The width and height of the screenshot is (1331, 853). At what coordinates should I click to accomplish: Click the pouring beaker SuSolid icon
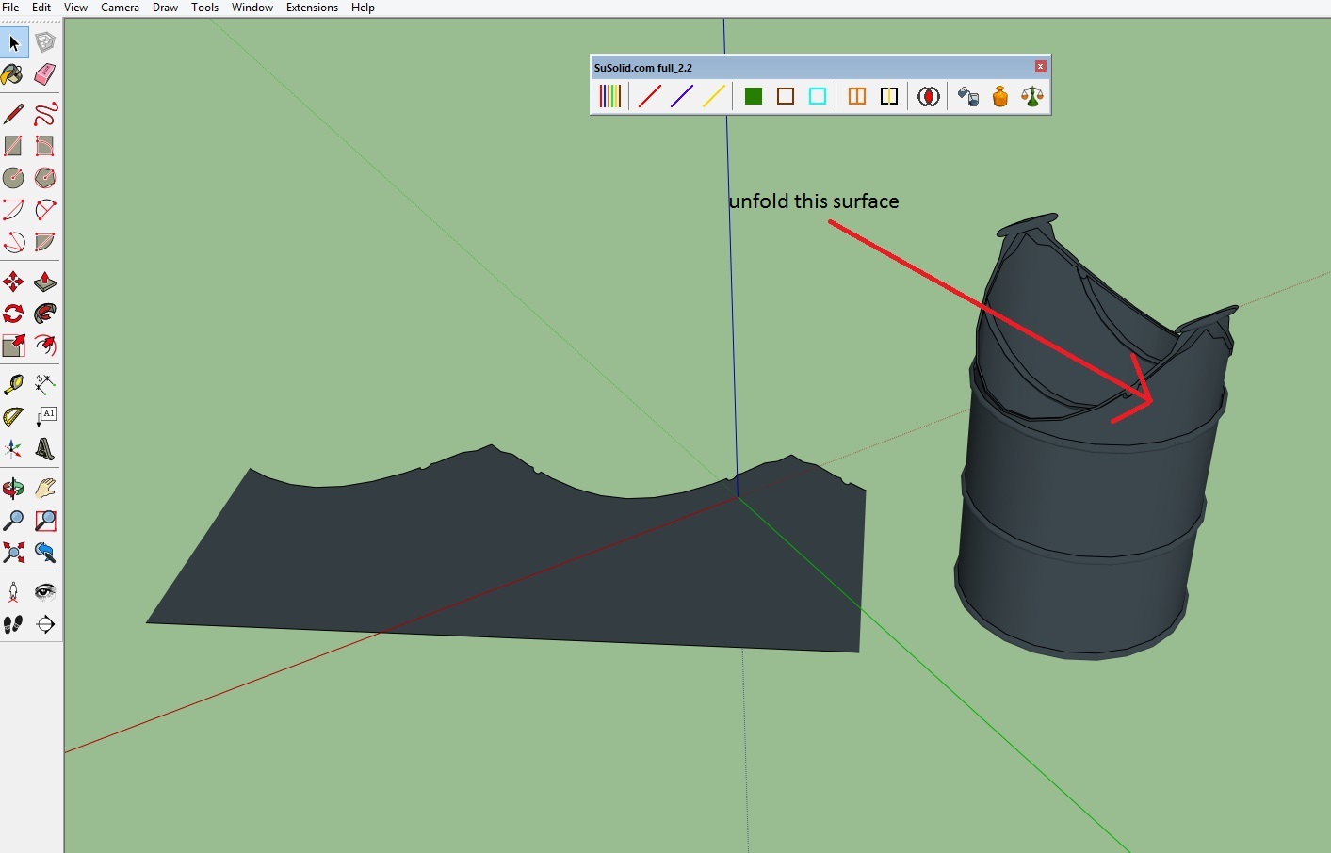coord(968,96)
